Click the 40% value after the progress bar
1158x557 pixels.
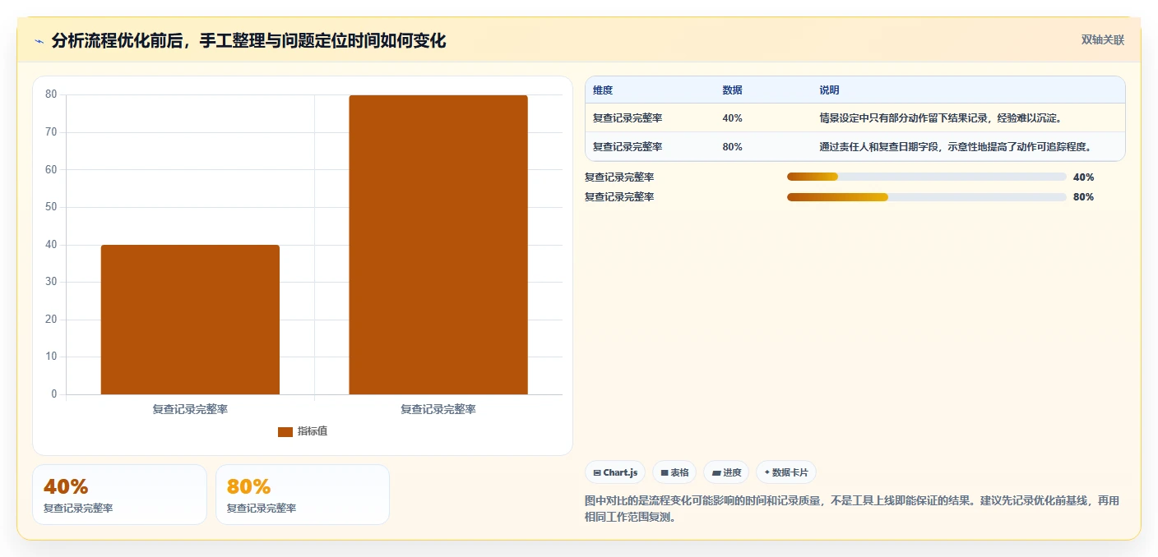click(1084, 177)
